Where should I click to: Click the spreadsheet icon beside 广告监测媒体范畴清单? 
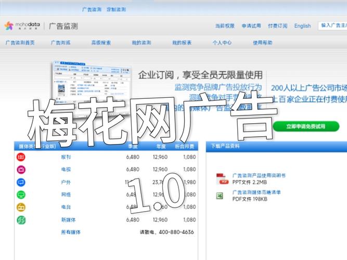pos(220,196)
